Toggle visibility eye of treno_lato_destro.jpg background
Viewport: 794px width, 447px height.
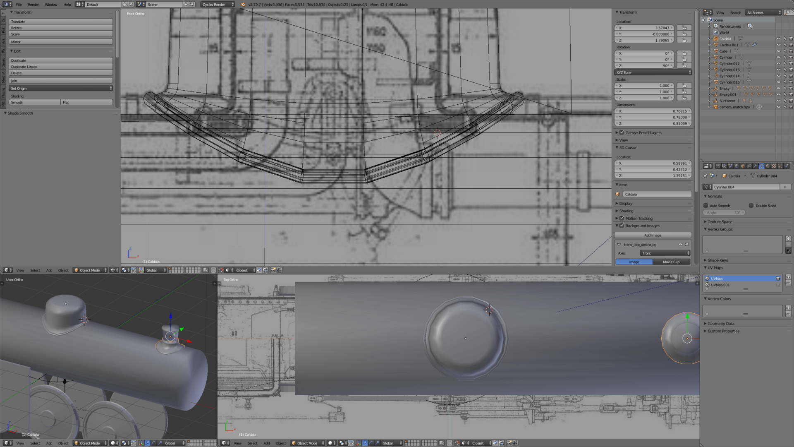(x=681, y=245)
